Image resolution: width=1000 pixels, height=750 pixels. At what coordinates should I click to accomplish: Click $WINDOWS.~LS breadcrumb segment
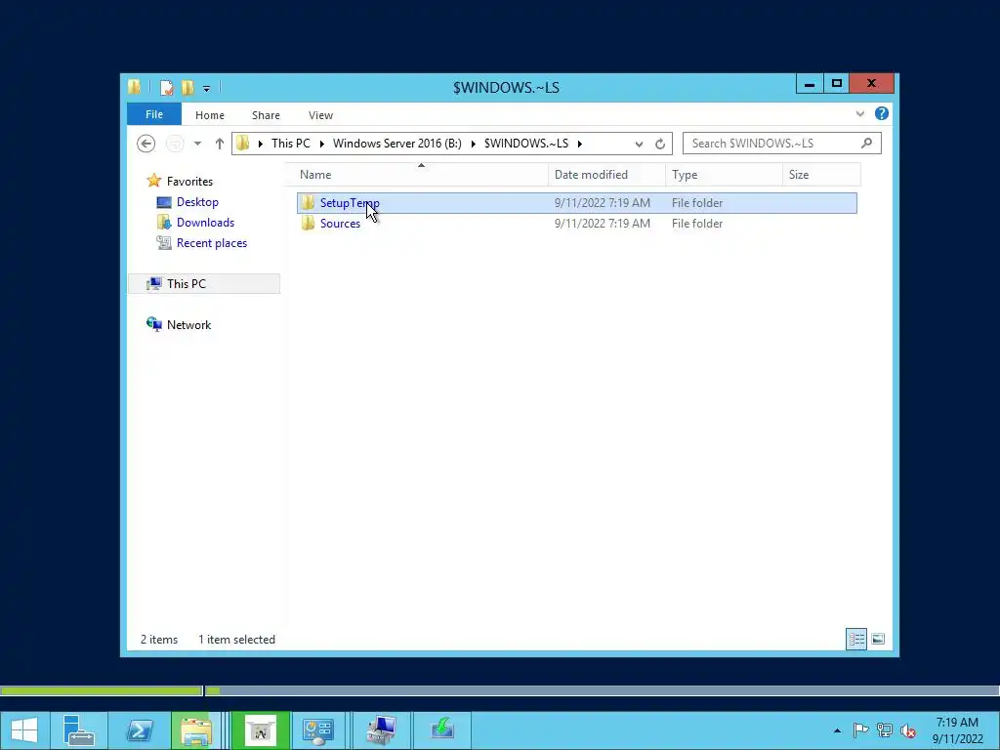point(526,144)
